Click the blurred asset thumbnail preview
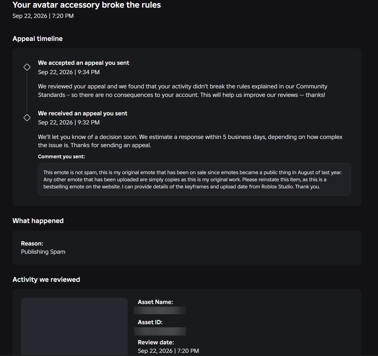 coord(74,327)
